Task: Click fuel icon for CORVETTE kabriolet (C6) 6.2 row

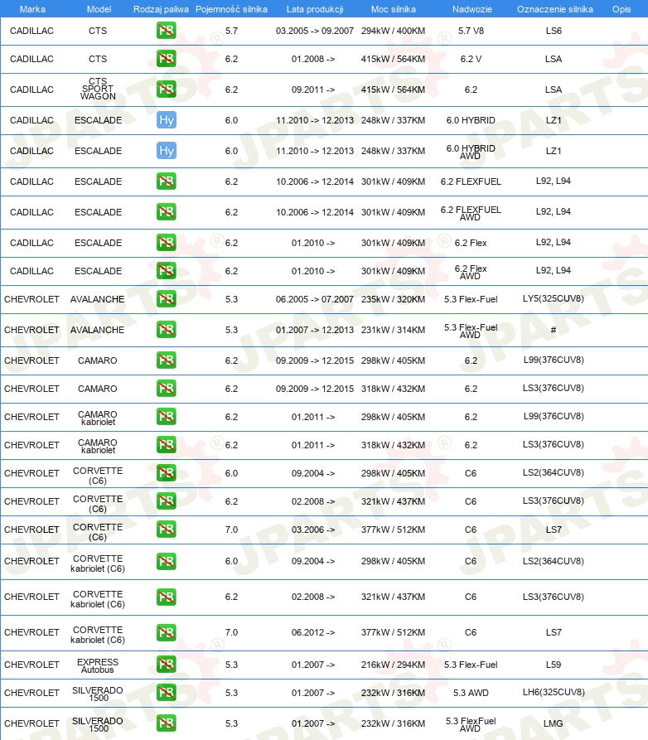Action: coord(166,597)
